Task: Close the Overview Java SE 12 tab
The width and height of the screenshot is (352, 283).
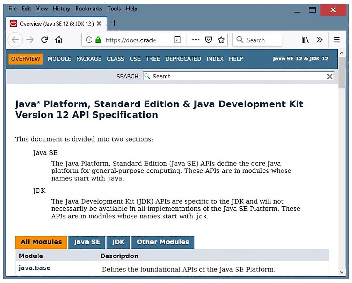Action: click(x=99, y=24)
